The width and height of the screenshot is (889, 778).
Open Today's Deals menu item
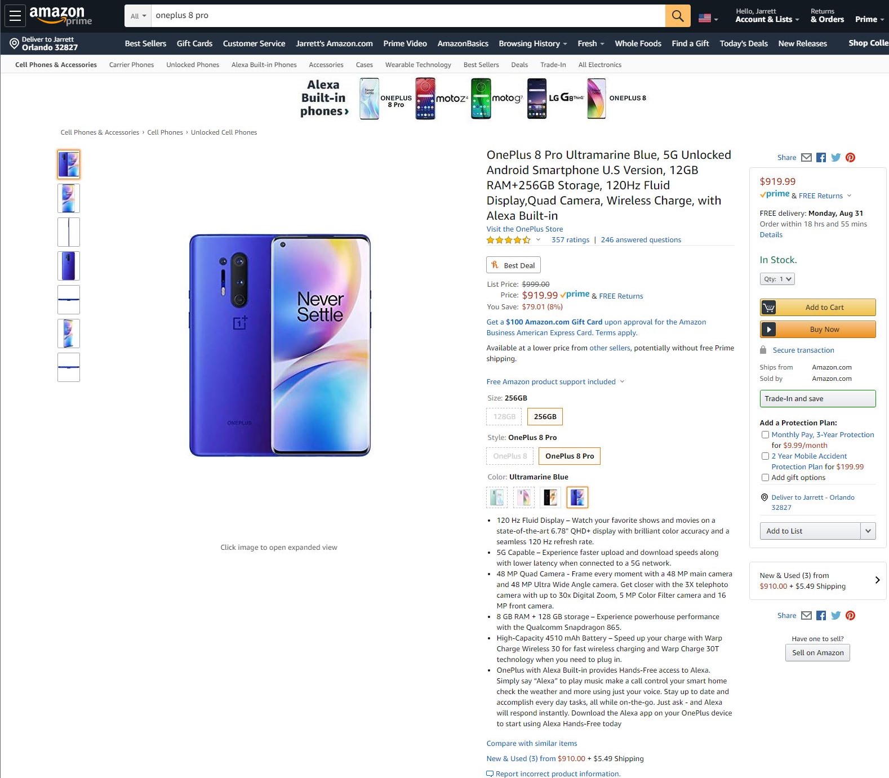(743, 43)
